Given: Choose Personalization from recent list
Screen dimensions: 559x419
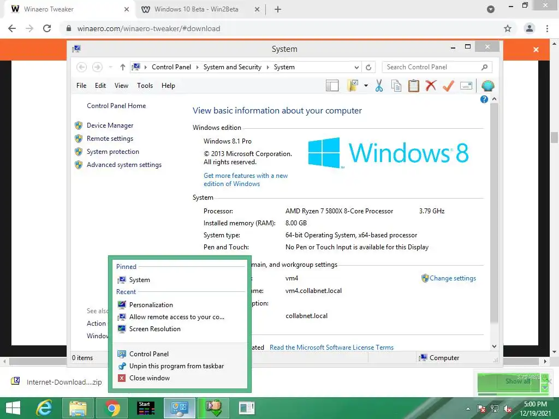Looking at the screenshot, I should pyautogui.click(x=180, y=304).
